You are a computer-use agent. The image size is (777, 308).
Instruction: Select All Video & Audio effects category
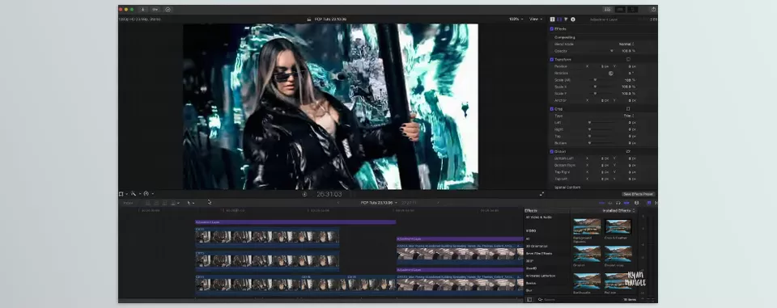tap(538, 217)
